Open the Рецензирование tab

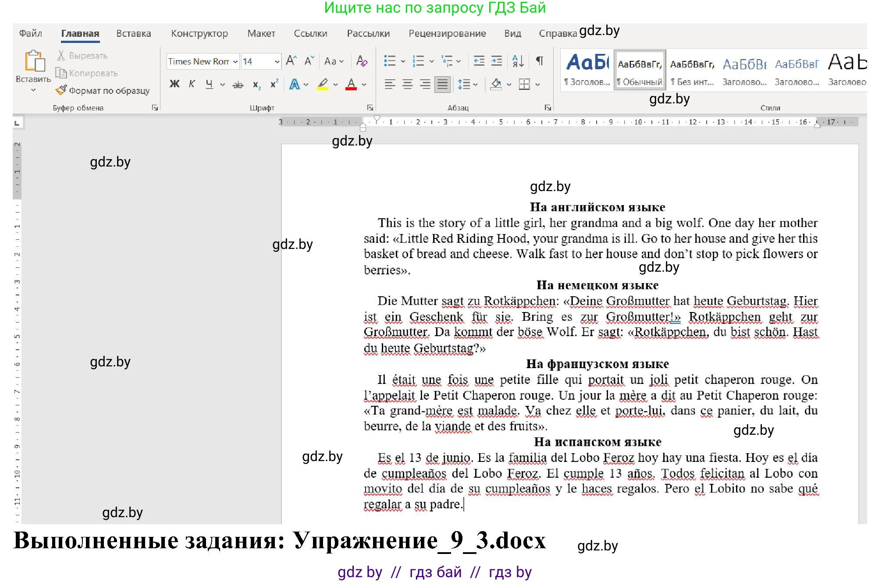(x=447, y=33)
